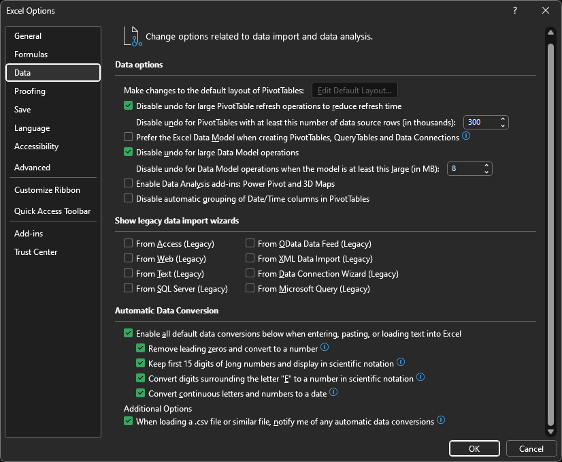This screenshot has width=562, height=462.
Task: Click info icon beside Prefer Excel Data Model
Action: click(x=466, y=136)
